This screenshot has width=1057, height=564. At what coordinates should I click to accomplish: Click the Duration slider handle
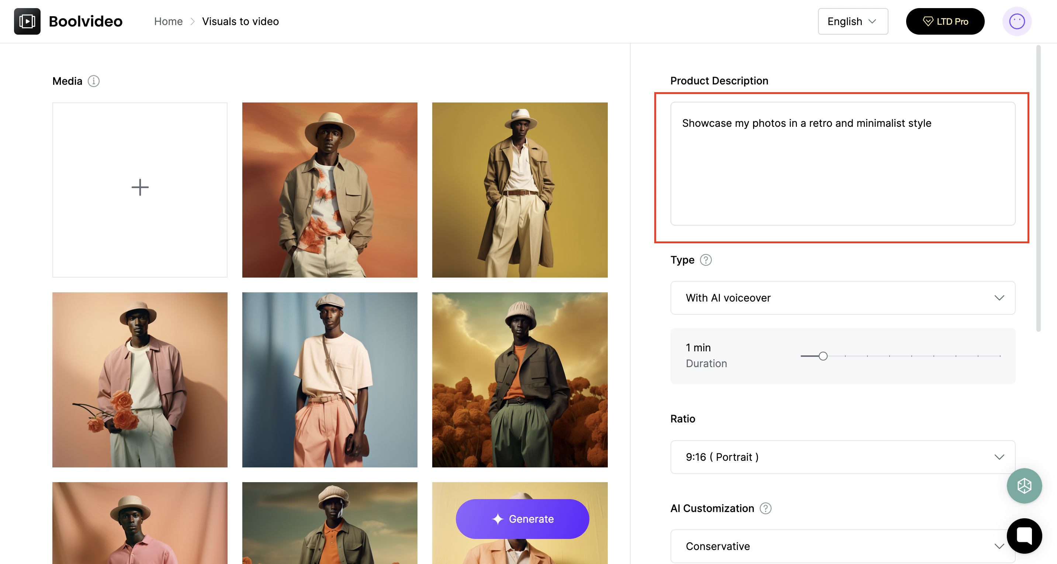coord(823,356)
